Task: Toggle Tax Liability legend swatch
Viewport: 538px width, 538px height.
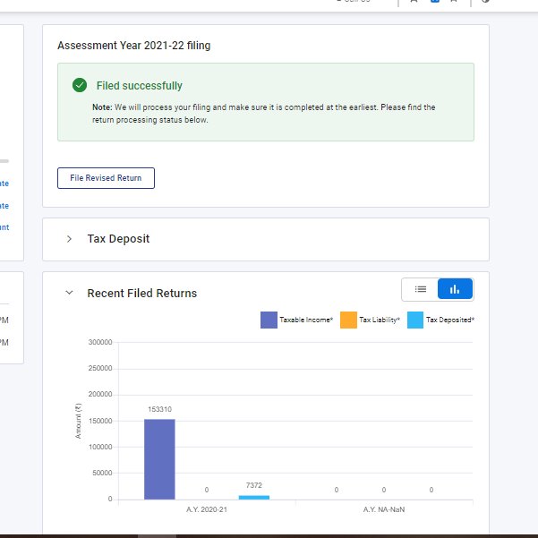Action: pos(348,320)
